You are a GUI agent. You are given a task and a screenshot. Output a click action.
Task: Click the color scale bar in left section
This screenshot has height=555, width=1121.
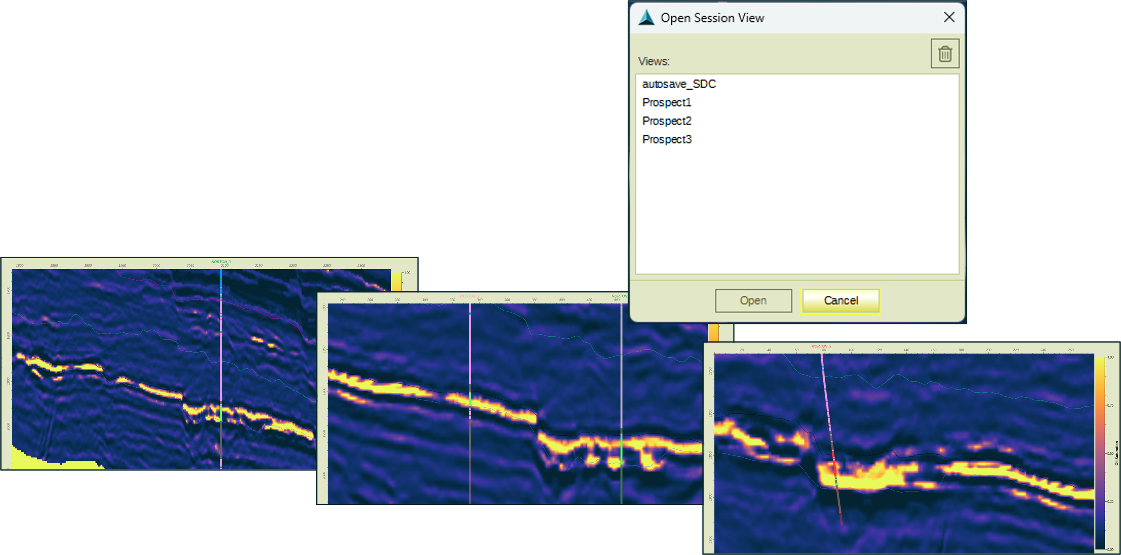tap(397, 281)
